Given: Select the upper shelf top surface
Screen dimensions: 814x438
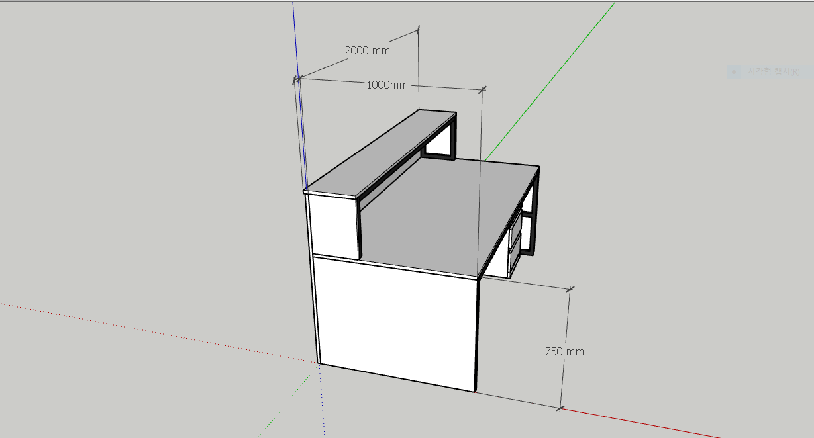Looking at the screenshot, I should [380, 153].
